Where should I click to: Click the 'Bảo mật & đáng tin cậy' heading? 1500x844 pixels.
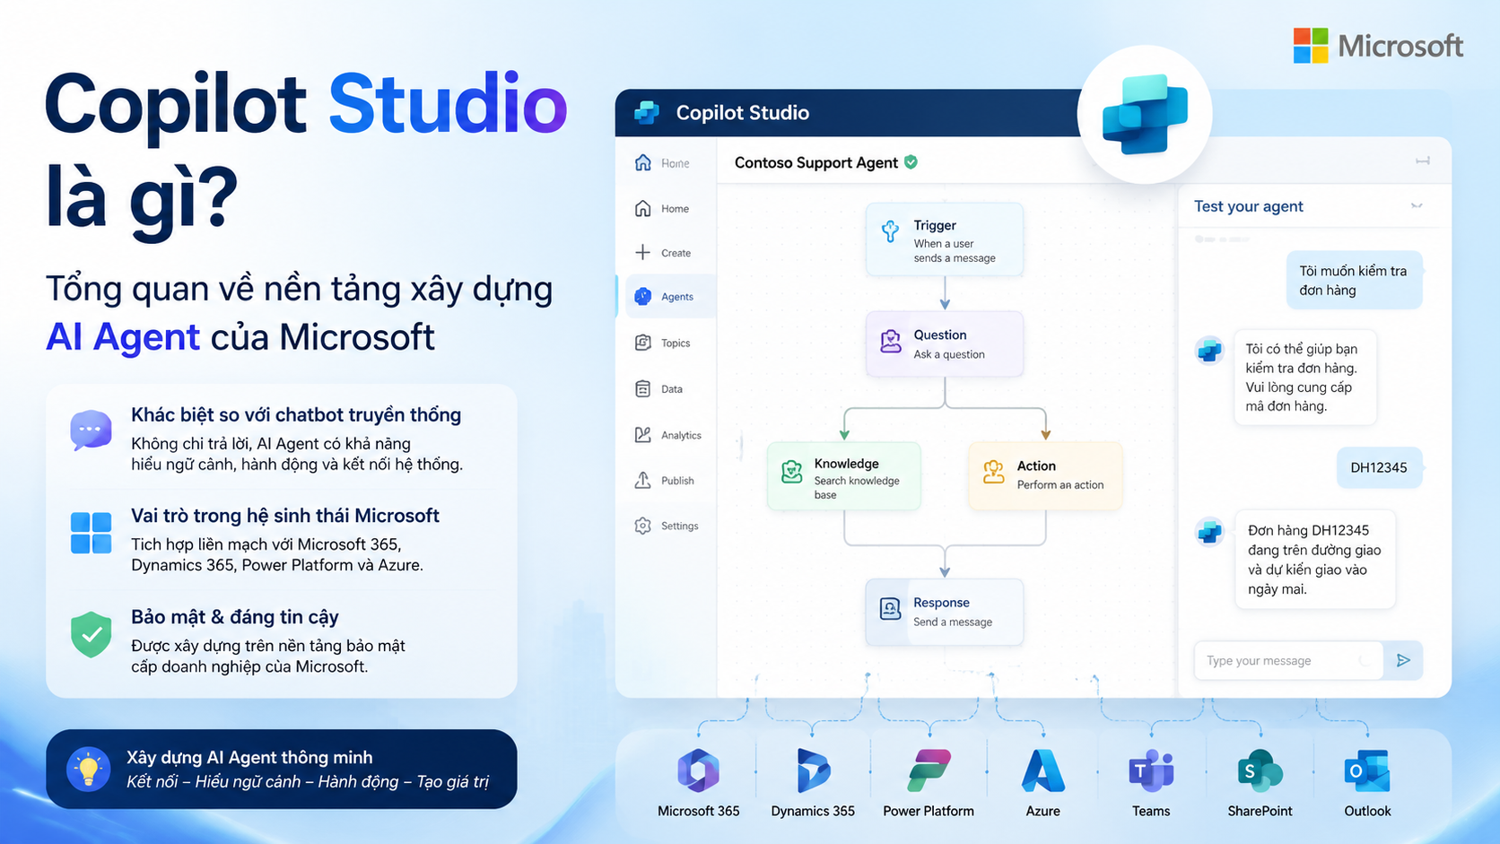[234, 617]
